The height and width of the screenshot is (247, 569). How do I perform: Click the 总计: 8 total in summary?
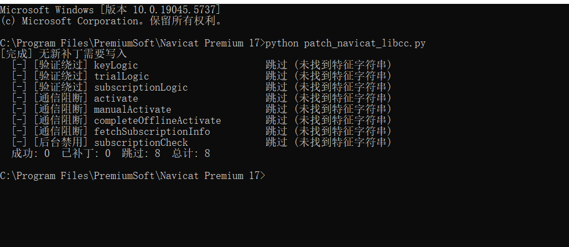pyautogui.click(x=191, y=154)
